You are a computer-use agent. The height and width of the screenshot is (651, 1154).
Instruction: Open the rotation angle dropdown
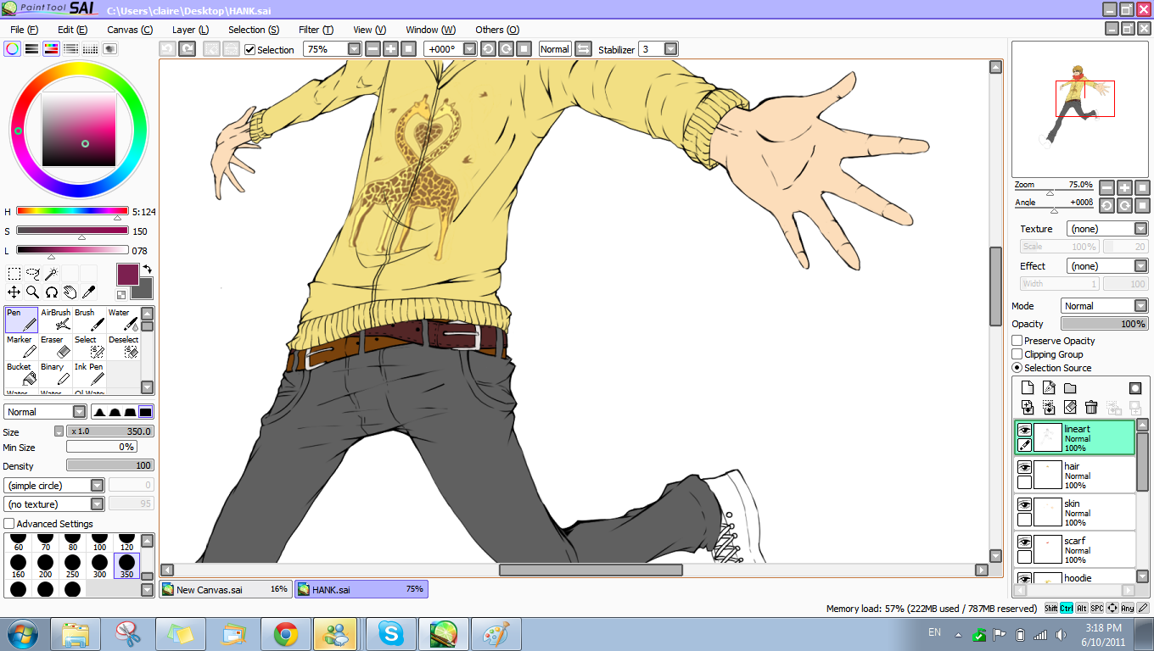click(x=469, y=49)
